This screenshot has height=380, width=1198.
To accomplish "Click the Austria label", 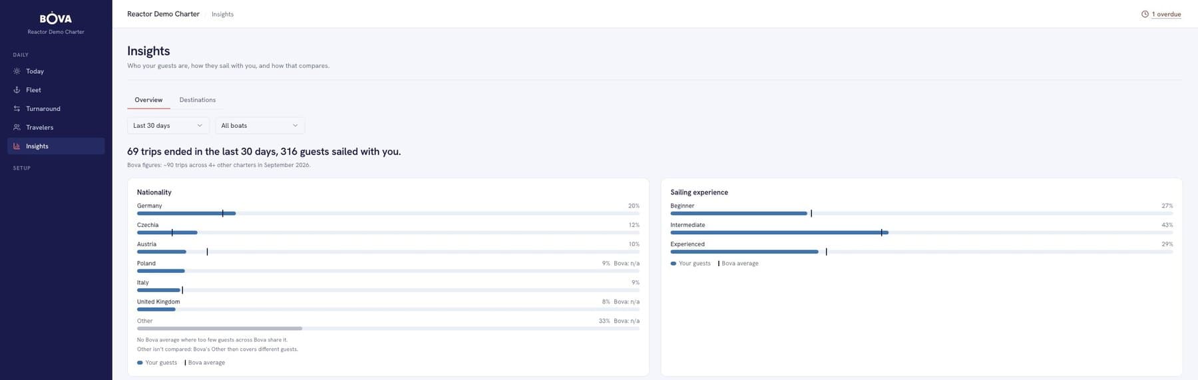I will coord(146,244).
